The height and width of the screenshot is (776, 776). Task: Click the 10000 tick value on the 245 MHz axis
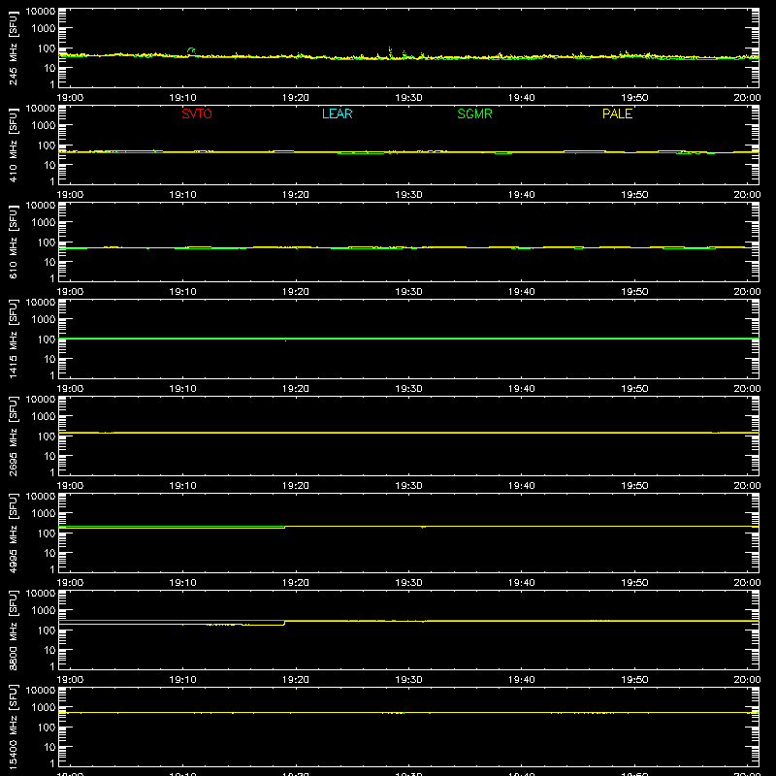coord(41,12)
